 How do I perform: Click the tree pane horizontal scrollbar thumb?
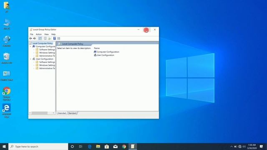point(39,113)
